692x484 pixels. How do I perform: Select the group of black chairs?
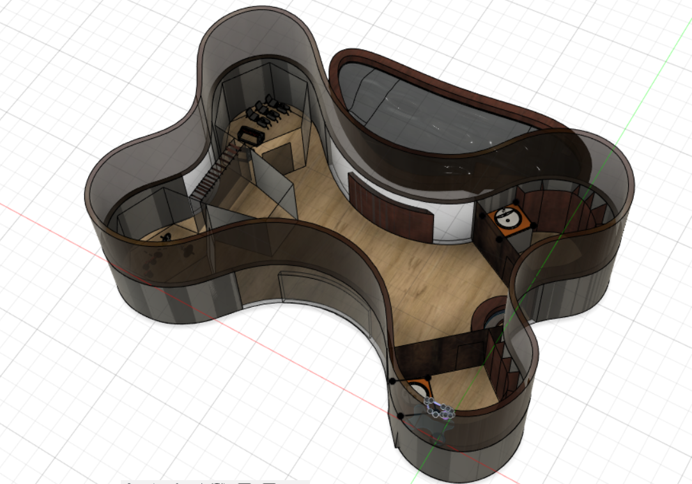tap(269, 110)
